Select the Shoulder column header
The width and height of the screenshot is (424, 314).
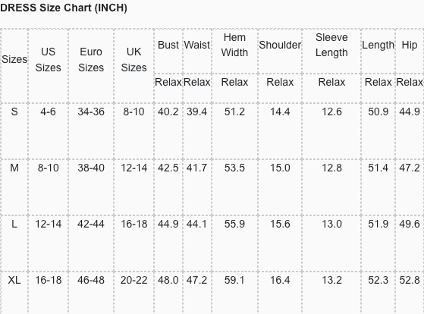(x=280, y=45)
